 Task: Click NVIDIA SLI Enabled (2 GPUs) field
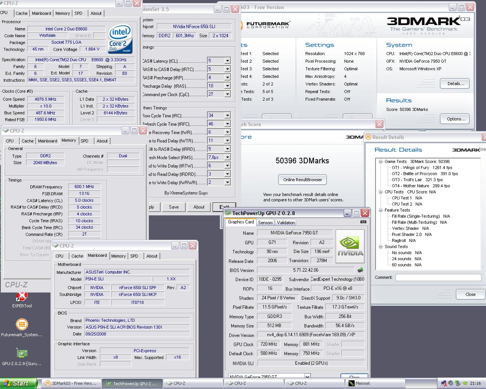point(311,363)
